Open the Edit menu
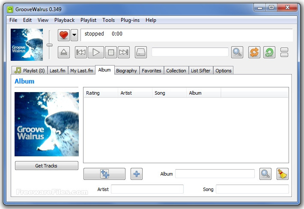 pyautogui.click(x=27, y=20)
